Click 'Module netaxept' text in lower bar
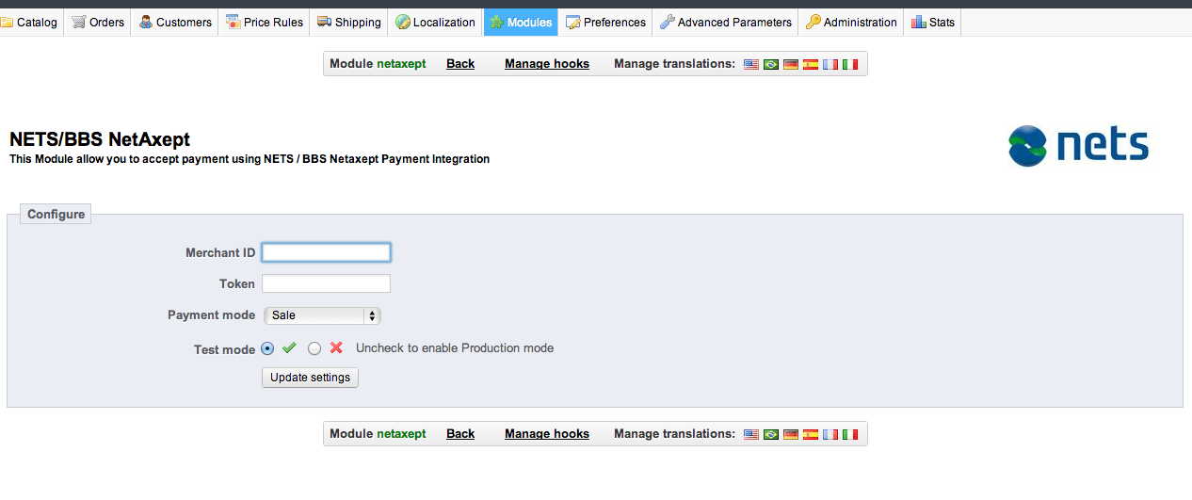Image resolution: width=1192 pixels, height=500 pixels. 378,434
